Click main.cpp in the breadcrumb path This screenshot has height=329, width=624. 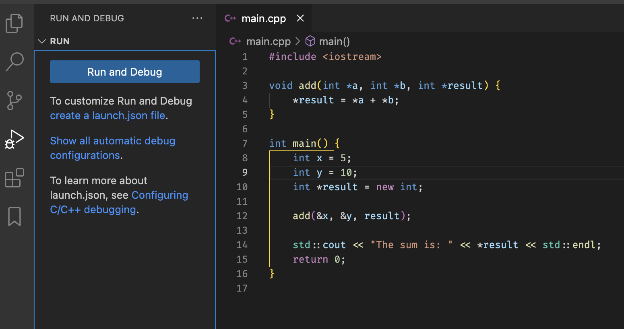[x=268, y=41]
